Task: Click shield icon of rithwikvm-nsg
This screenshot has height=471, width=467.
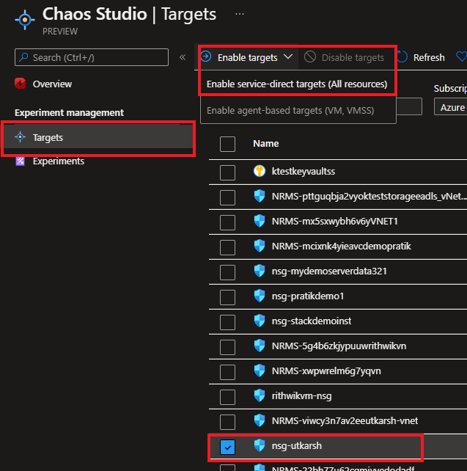Action: [260, 395]
